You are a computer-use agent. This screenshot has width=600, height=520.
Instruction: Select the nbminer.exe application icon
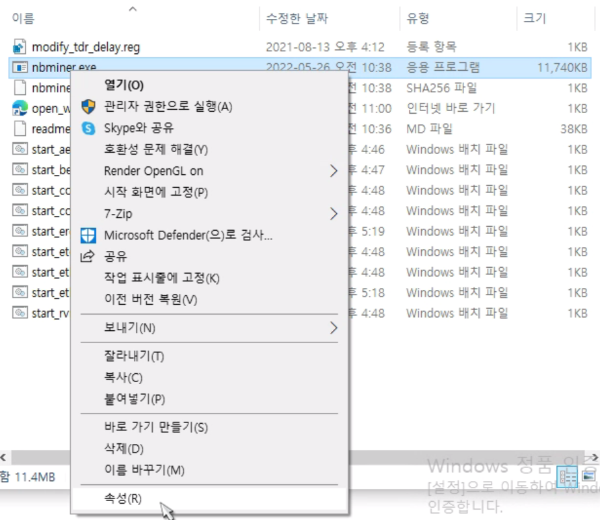click(20, 68)
